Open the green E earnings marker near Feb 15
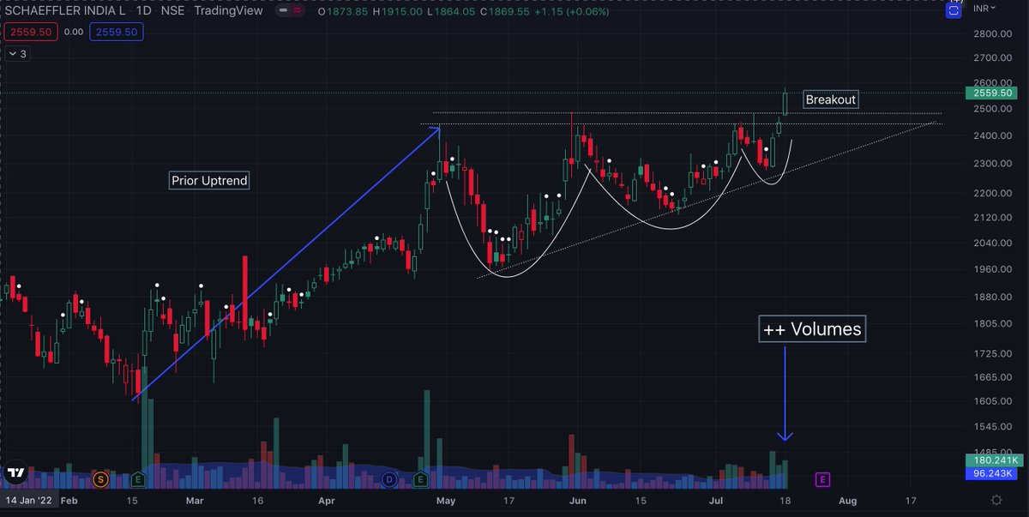Screen dimensions: 1029x517 pos(139,479)
